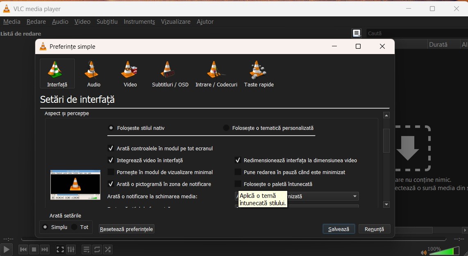
Task: Click VLC cone icon in main title bar
Action: 6,9
